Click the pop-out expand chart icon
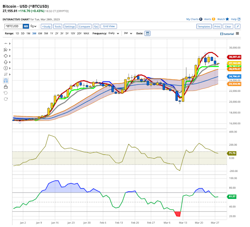 point(238,27)
